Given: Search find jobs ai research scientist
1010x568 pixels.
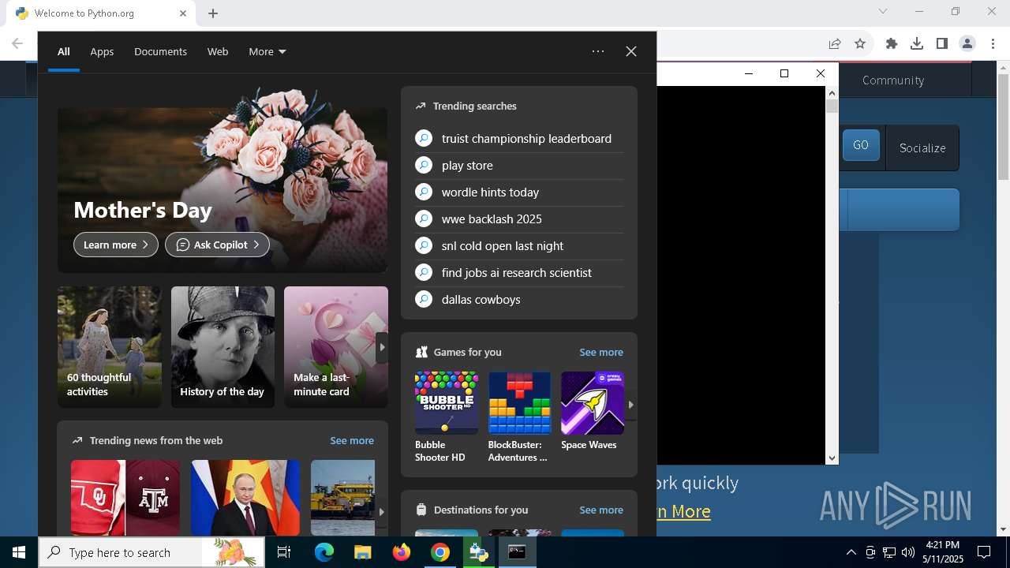Looking at the screenshot, I should [x=519, y=273].
